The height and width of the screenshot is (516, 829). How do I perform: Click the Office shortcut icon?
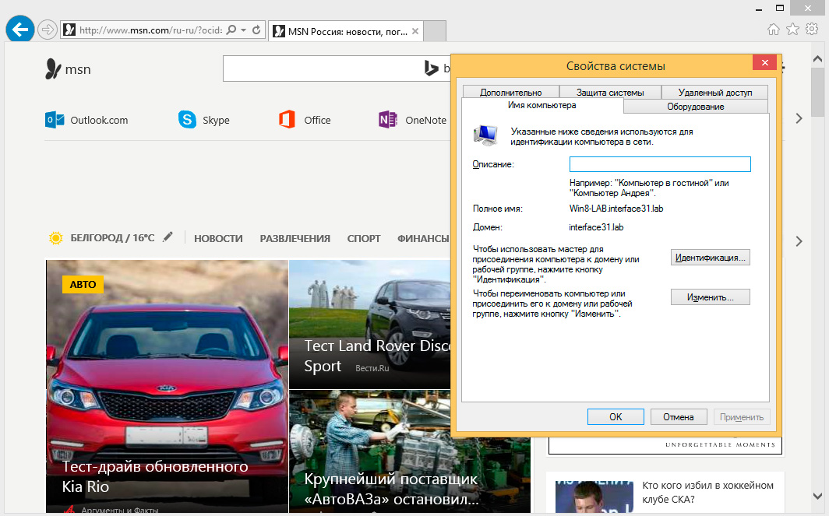click(287, 120)
